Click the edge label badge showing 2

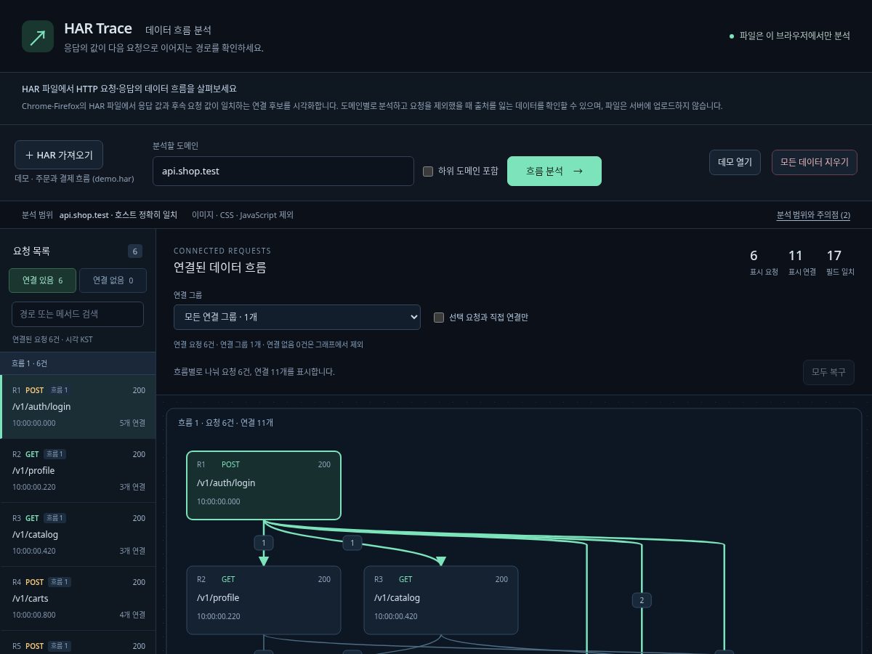[642, 600]
